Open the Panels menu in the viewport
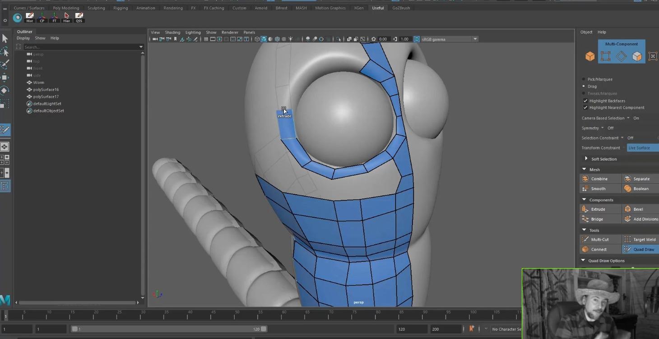This screenshot has height=339, width=659. pyautogui.click(x=249, y=32)
